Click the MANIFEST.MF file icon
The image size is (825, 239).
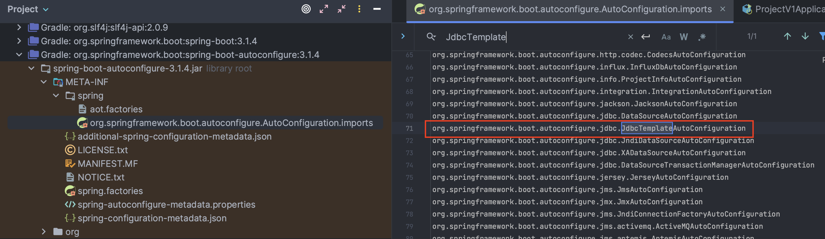click(70, 164)
